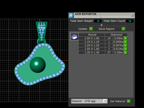Viewport: 144px width, 108px height.
Task: Click the 0.007tw weight cell
Action: [x=118, y=45]
